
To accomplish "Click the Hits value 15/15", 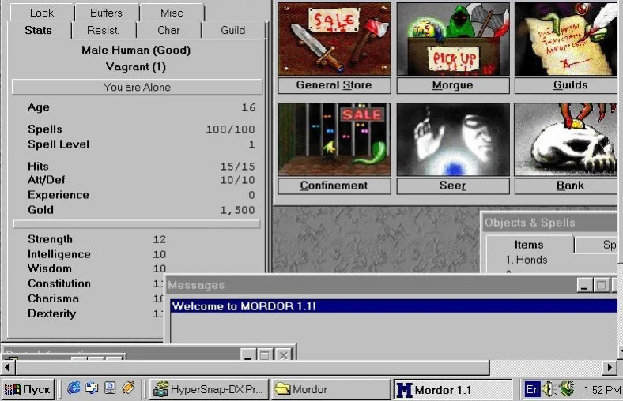I will pyautogui.click(x=238, y=167).
